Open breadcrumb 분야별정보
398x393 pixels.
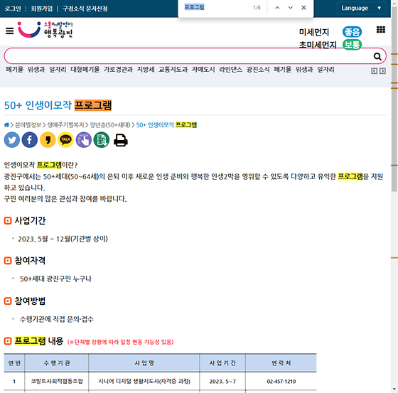tap(28, 125)
